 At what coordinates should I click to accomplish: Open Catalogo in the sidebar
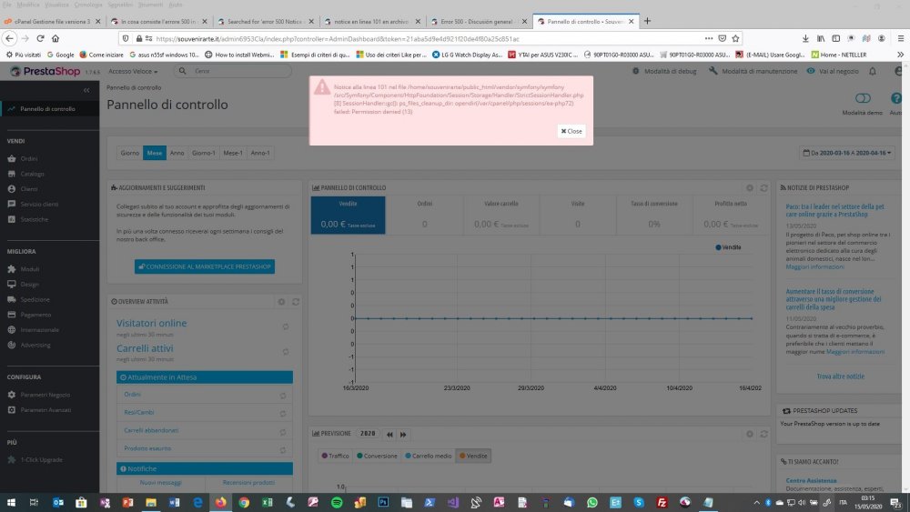[33, 174]
